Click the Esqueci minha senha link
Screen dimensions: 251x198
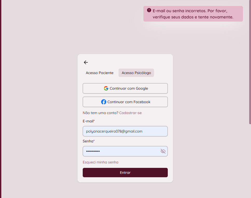pyautogui.click(x=100, y=162)
